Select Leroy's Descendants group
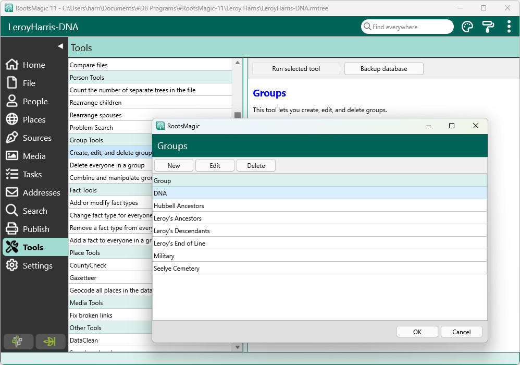The image size is (520, 365). coord(320,230)
